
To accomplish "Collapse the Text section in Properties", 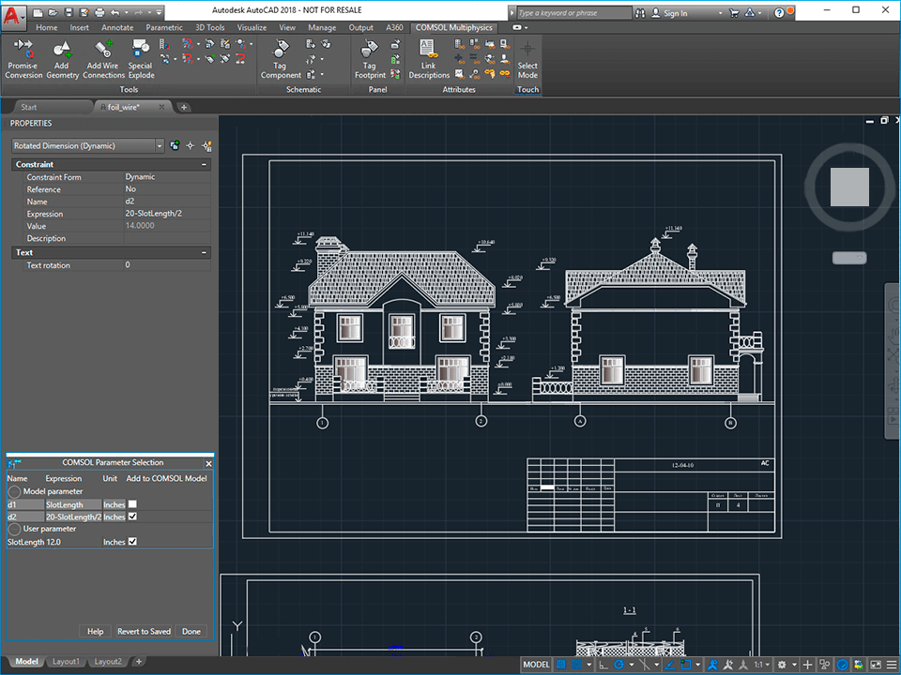I will [205, 251].
